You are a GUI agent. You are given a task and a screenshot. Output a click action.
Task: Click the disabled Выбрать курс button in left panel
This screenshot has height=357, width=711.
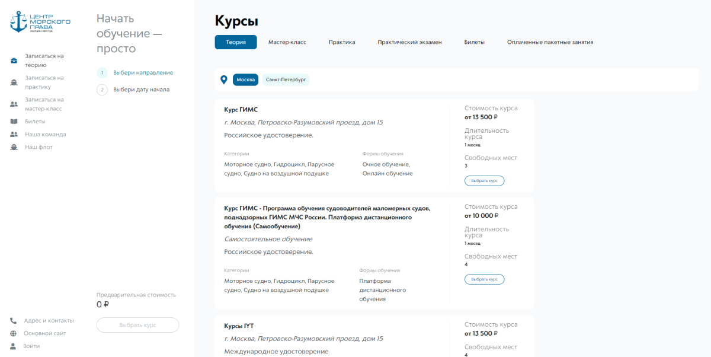coord(137,325)
